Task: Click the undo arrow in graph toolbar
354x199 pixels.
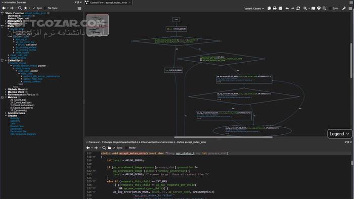Action: coord(287,9)
